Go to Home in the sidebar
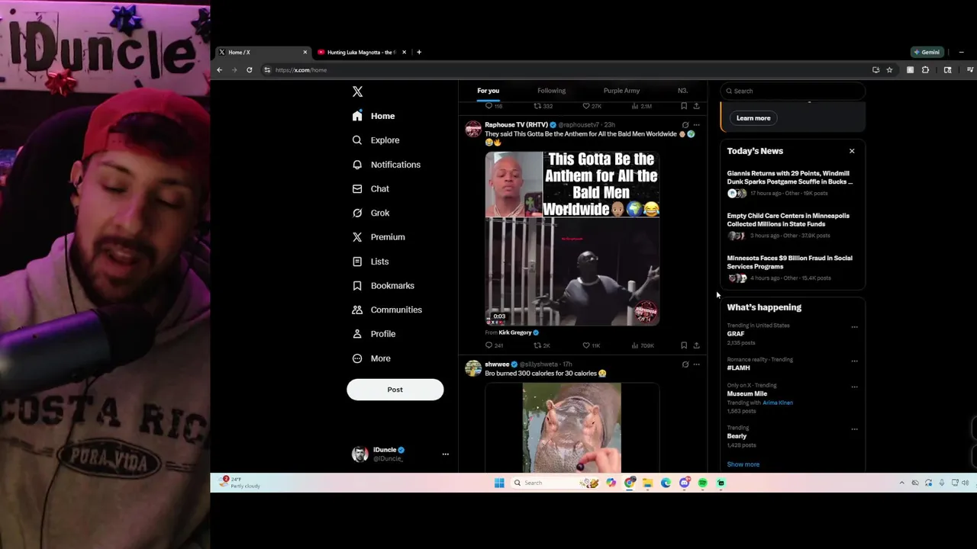Viewport: 977px width, 549px height. [x=373, y=116]
